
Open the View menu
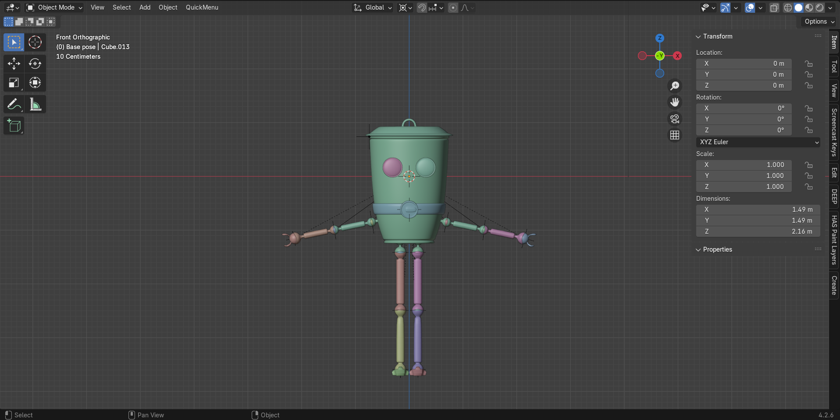97,7
